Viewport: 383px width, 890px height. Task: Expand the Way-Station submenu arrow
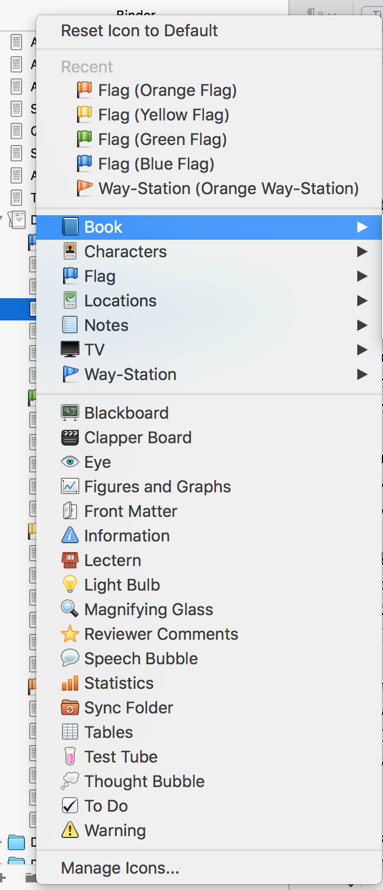[362, 374]
